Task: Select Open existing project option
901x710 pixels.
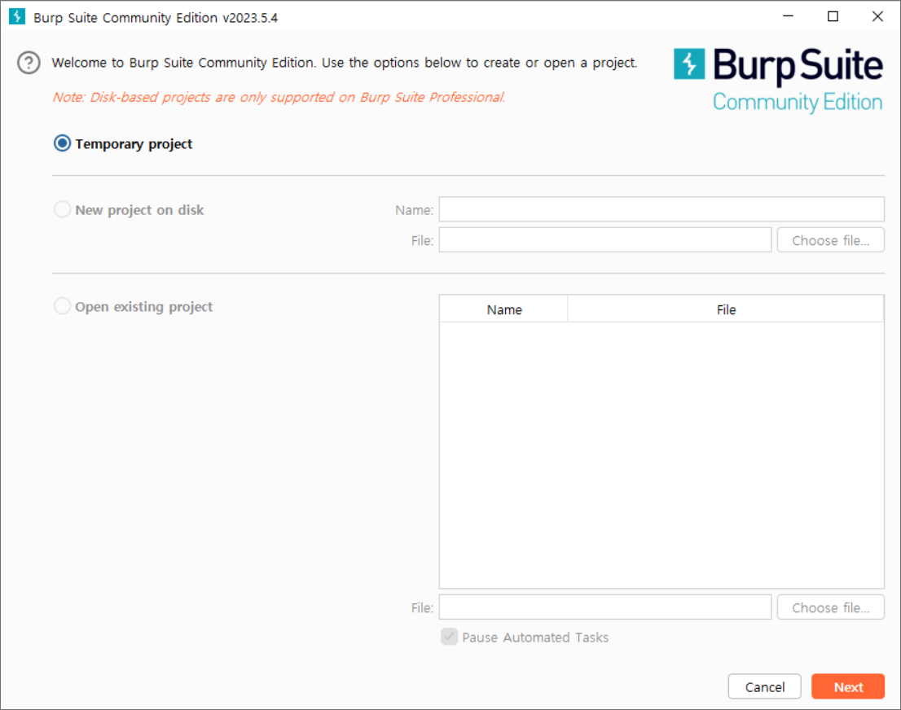Action: (x=62, y=305)
